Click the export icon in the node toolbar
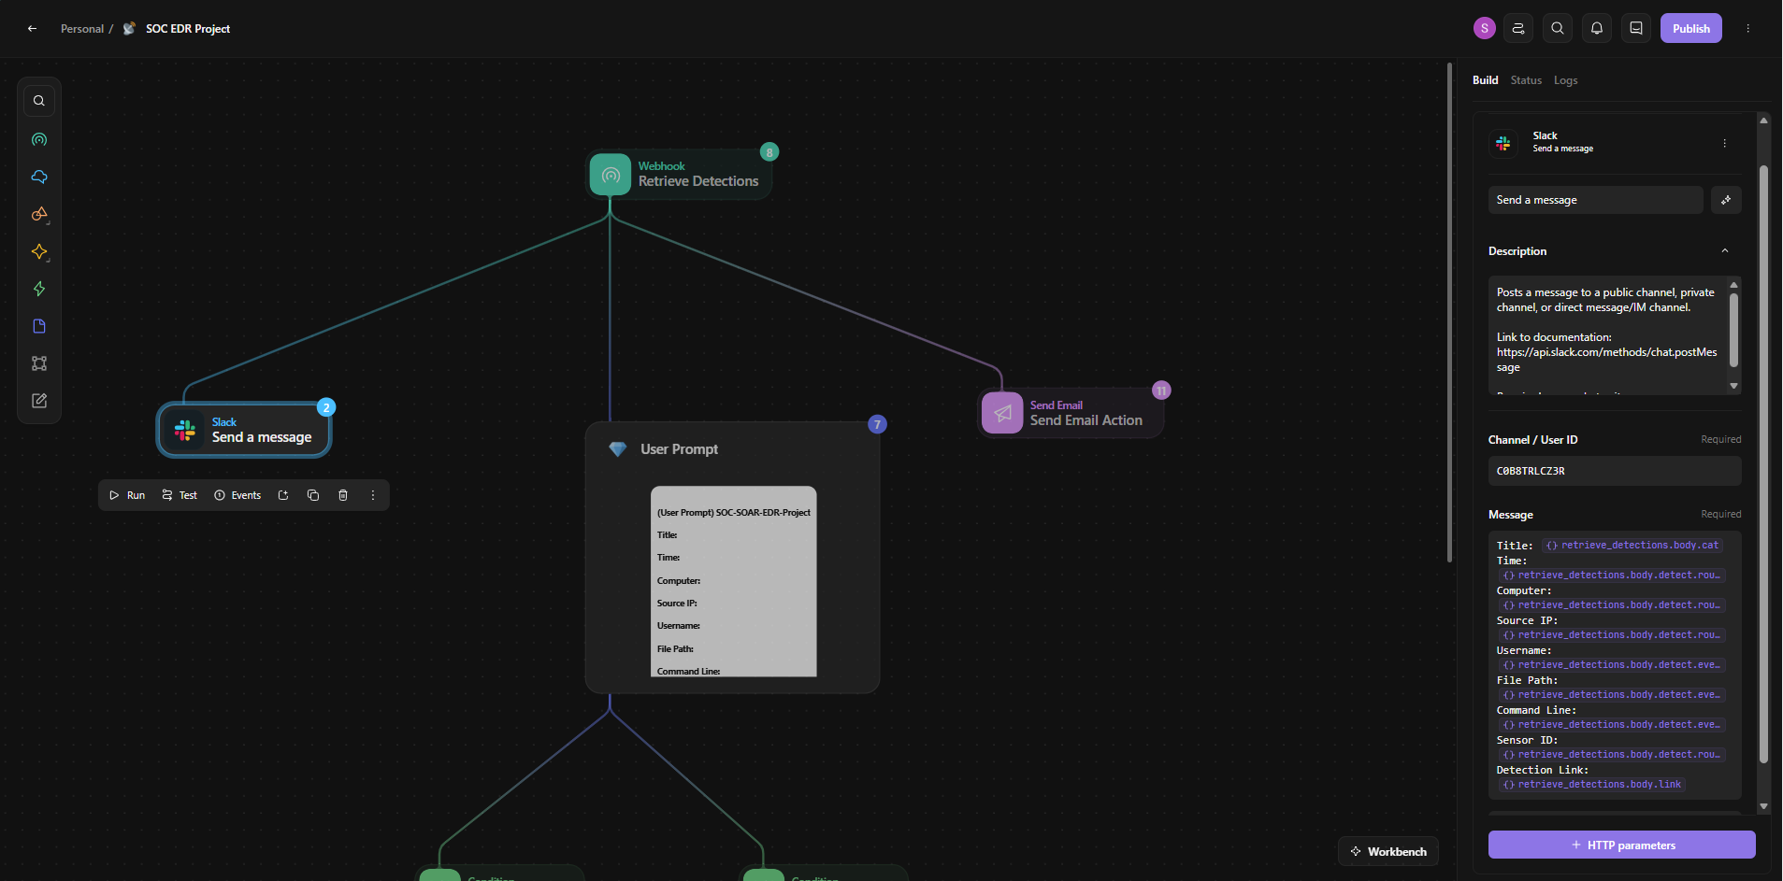This screenshot has width=1783, height=881. point(283,495)
